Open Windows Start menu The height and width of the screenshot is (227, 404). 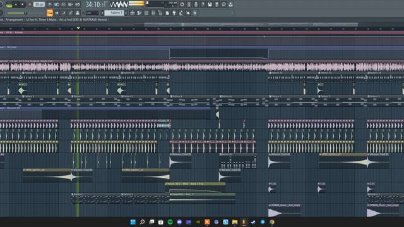coord(133,222)
